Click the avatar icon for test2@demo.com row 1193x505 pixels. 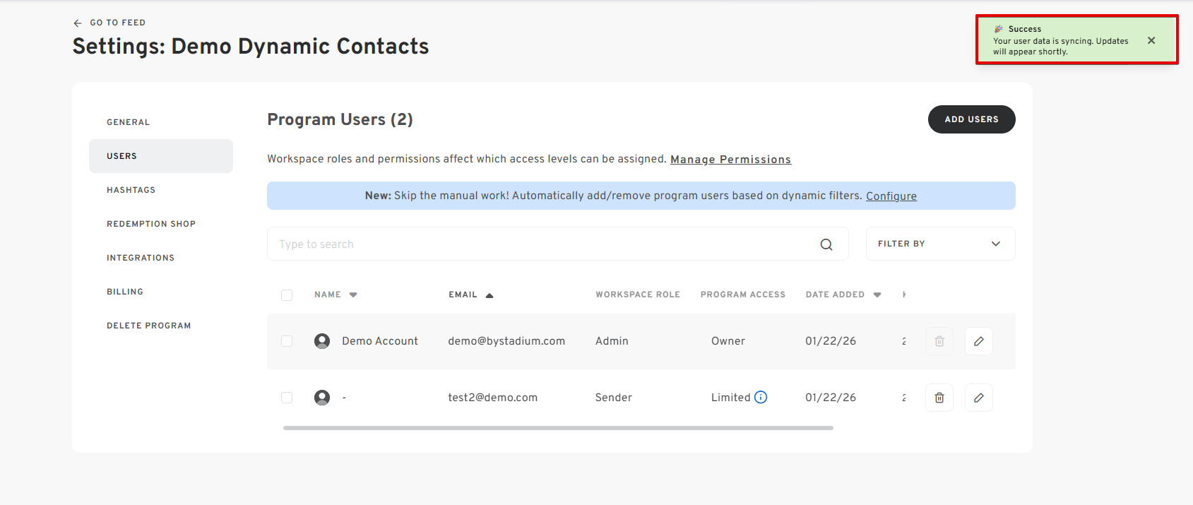[322, 398]
